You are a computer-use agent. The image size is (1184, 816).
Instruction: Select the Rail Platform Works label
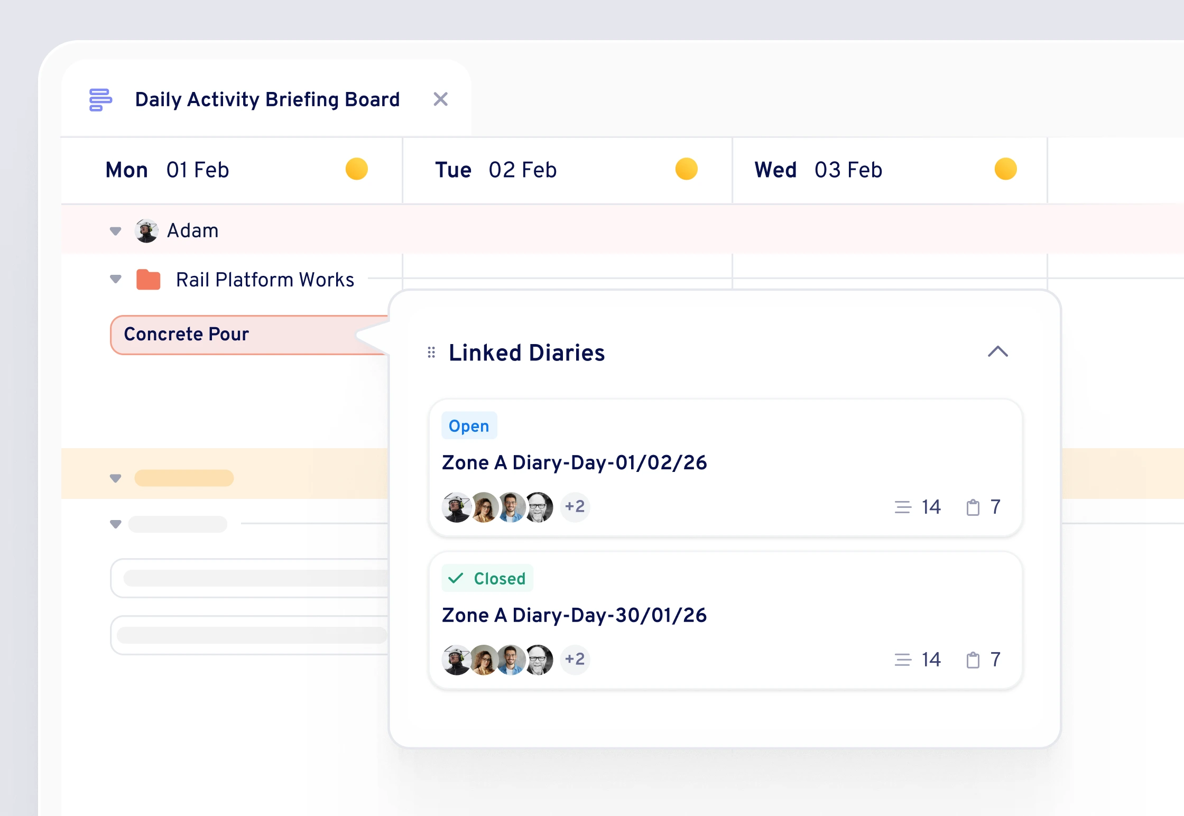265,280
